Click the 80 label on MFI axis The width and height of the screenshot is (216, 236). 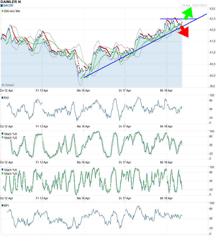(x=211, y=209)
